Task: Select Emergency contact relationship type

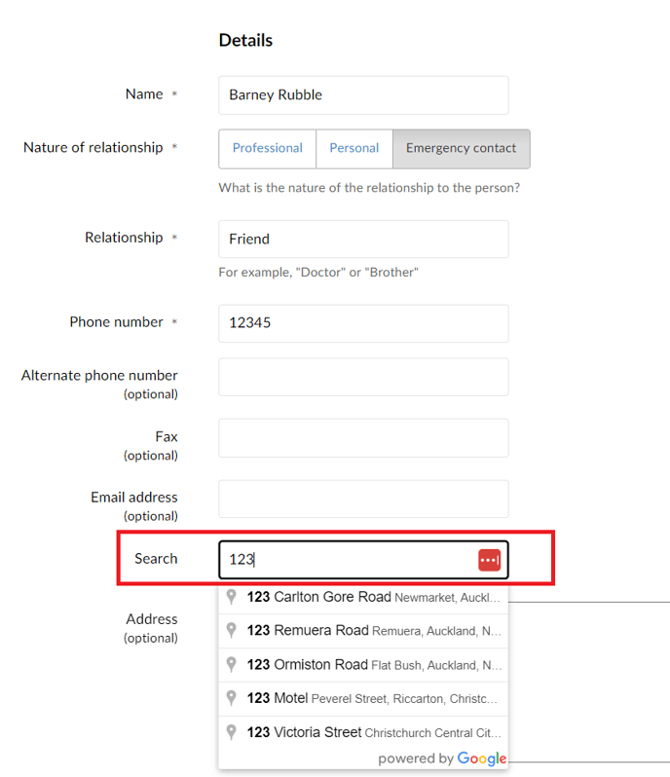Action: (462, 149)
